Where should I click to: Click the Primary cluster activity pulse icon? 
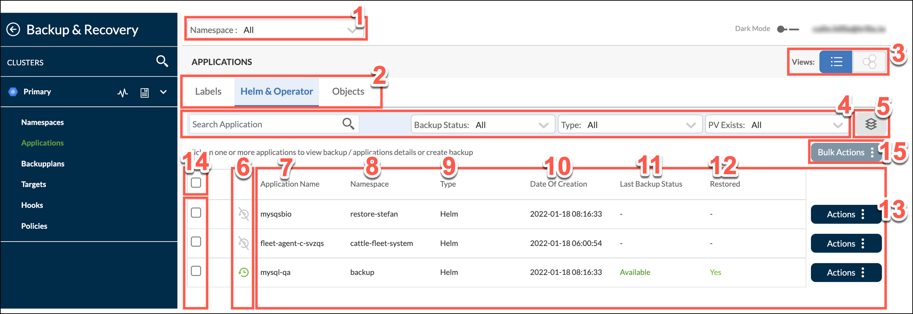122,93
